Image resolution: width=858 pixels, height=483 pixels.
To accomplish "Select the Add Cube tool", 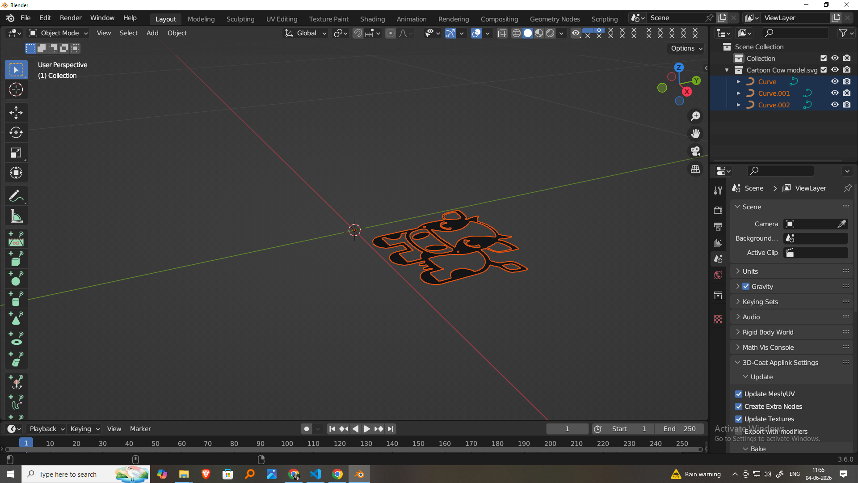I will point(16,259).
